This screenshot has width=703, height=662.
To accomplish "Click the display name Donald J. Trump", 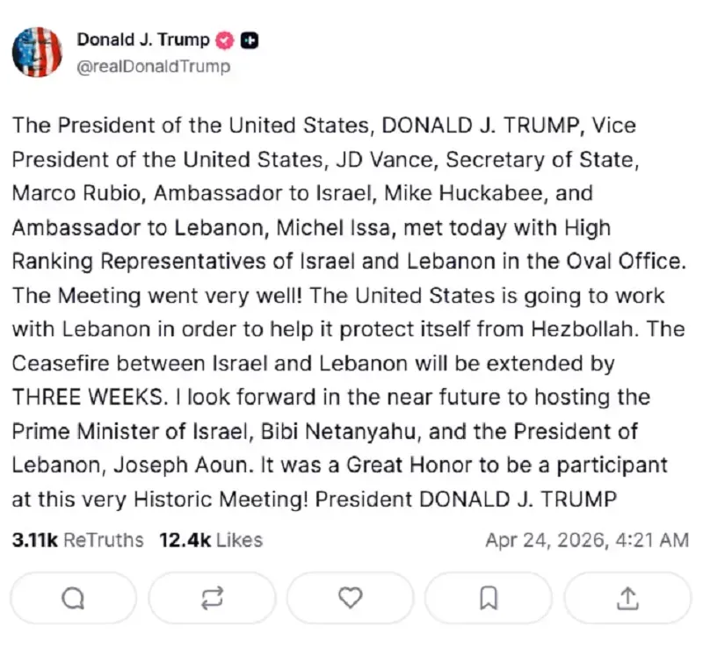I will coord(143,40).
